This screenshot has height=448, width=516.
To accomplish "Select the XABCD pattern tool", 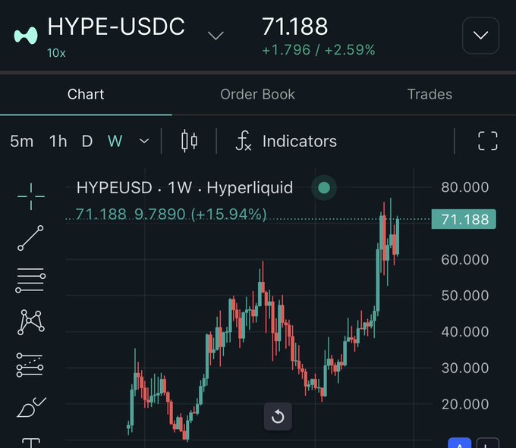I will pyautogui.click(x=31, y=322).
